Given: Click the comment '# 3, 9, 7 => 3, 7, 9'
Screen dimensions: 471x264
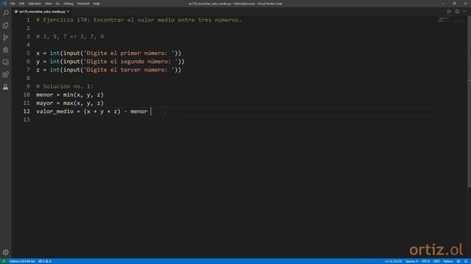Looking at the screenshot, I should coord(70,37).
